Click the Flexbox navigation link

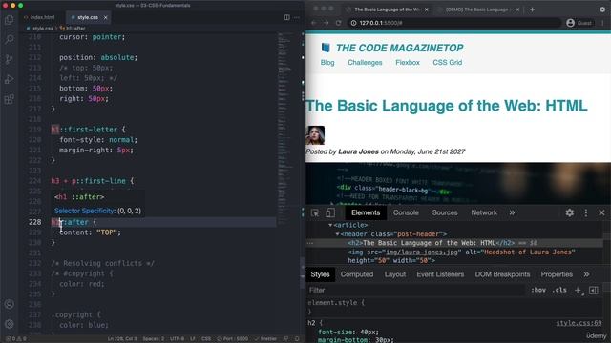pyautogui.click(x=408, y=63)
